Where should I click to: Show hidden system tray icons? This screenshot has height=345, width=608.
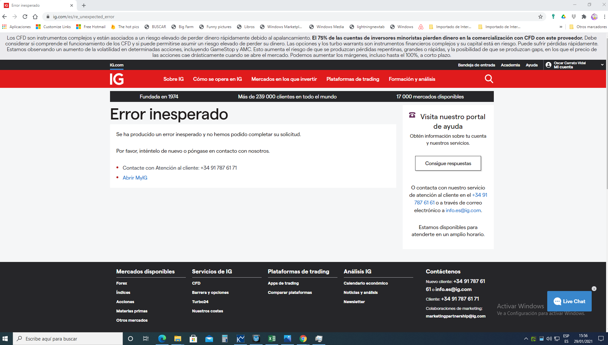(526, 339)
